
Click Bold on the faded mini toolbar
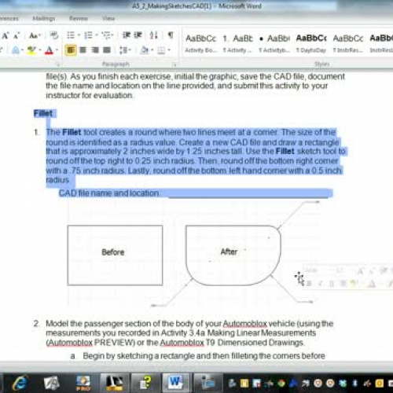[x=309, y=284]
